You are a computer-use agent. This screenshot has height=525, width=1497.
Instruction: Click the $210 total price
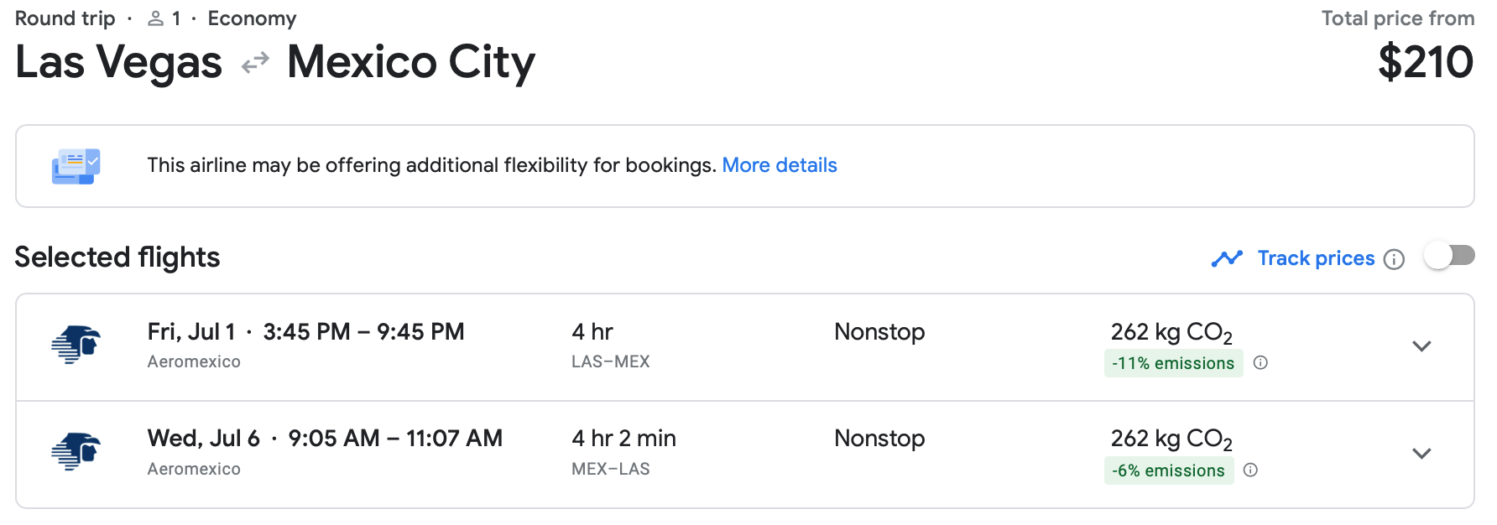tap(1425, 62)
